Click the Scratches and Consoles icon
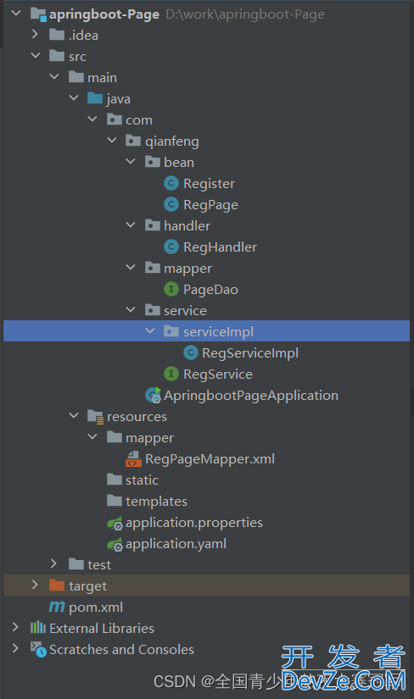This screenshot has width=414, height=699. click(38, 649)
